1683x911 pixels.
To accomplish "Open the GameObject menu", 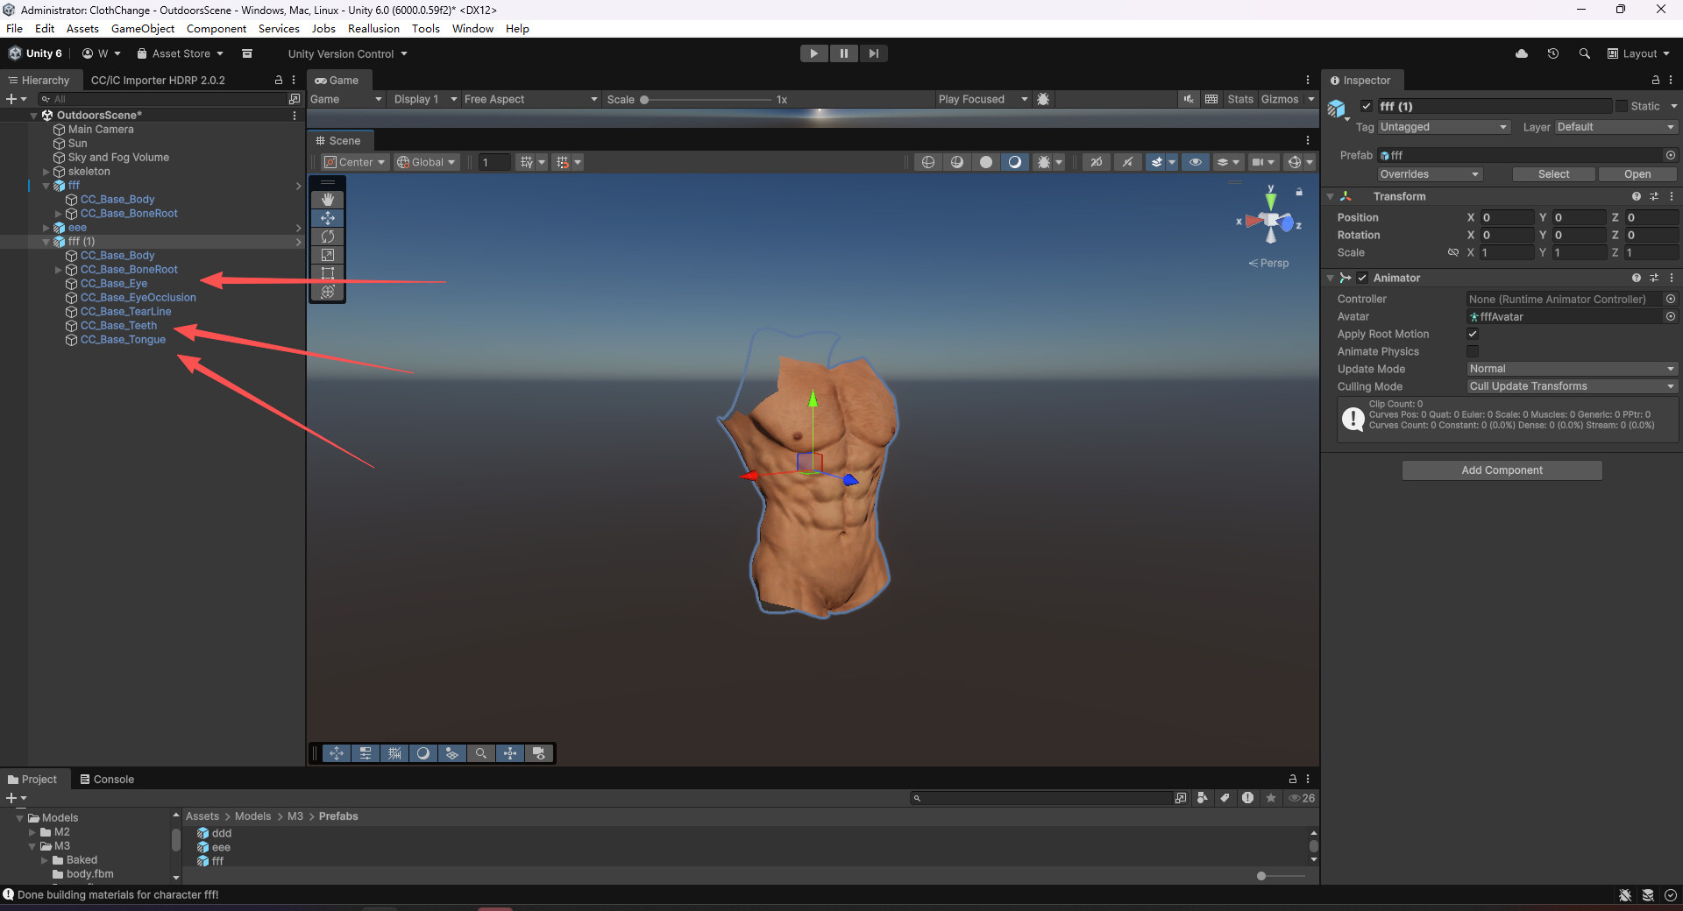I will [x=143, y=29].
